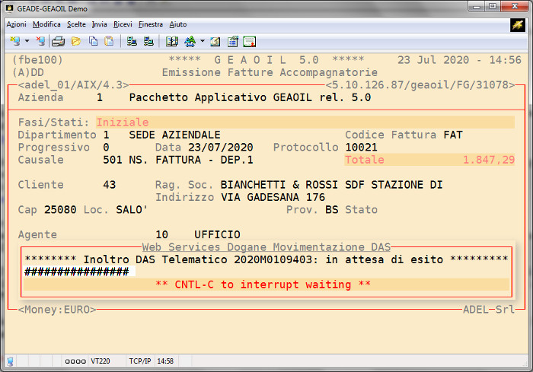Click the Cliente number 43
The width and height of the screenshot is (533, 372).
[x=110, y=185]
